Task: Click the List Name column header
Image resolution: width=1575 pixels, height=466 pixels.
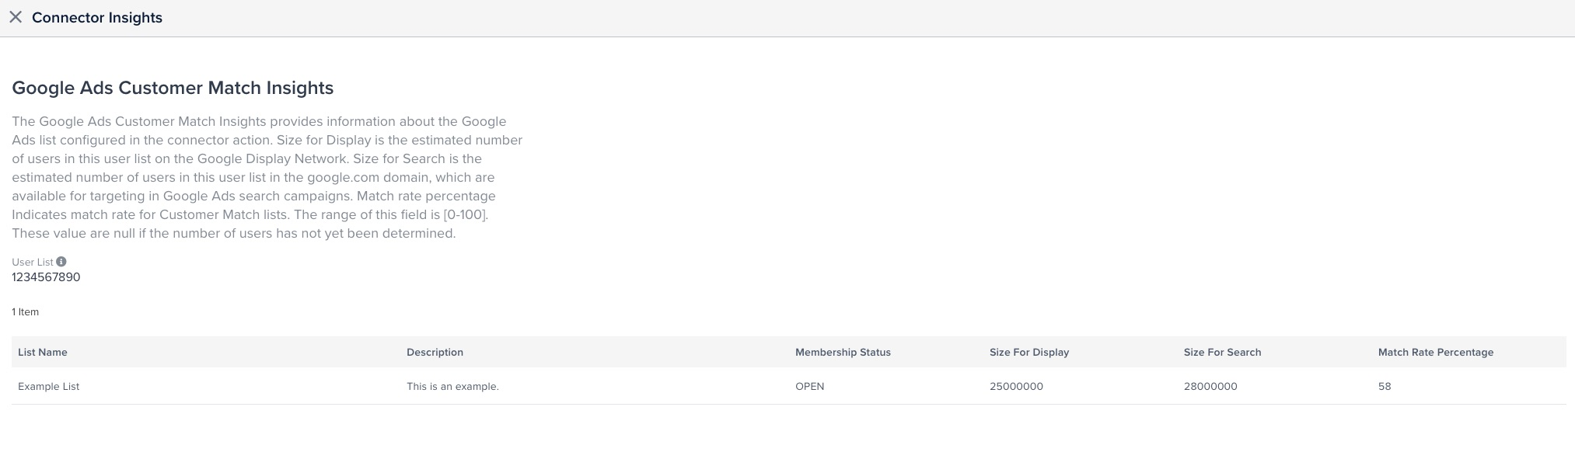Action: pyautogui.click(x=43, y=352)
